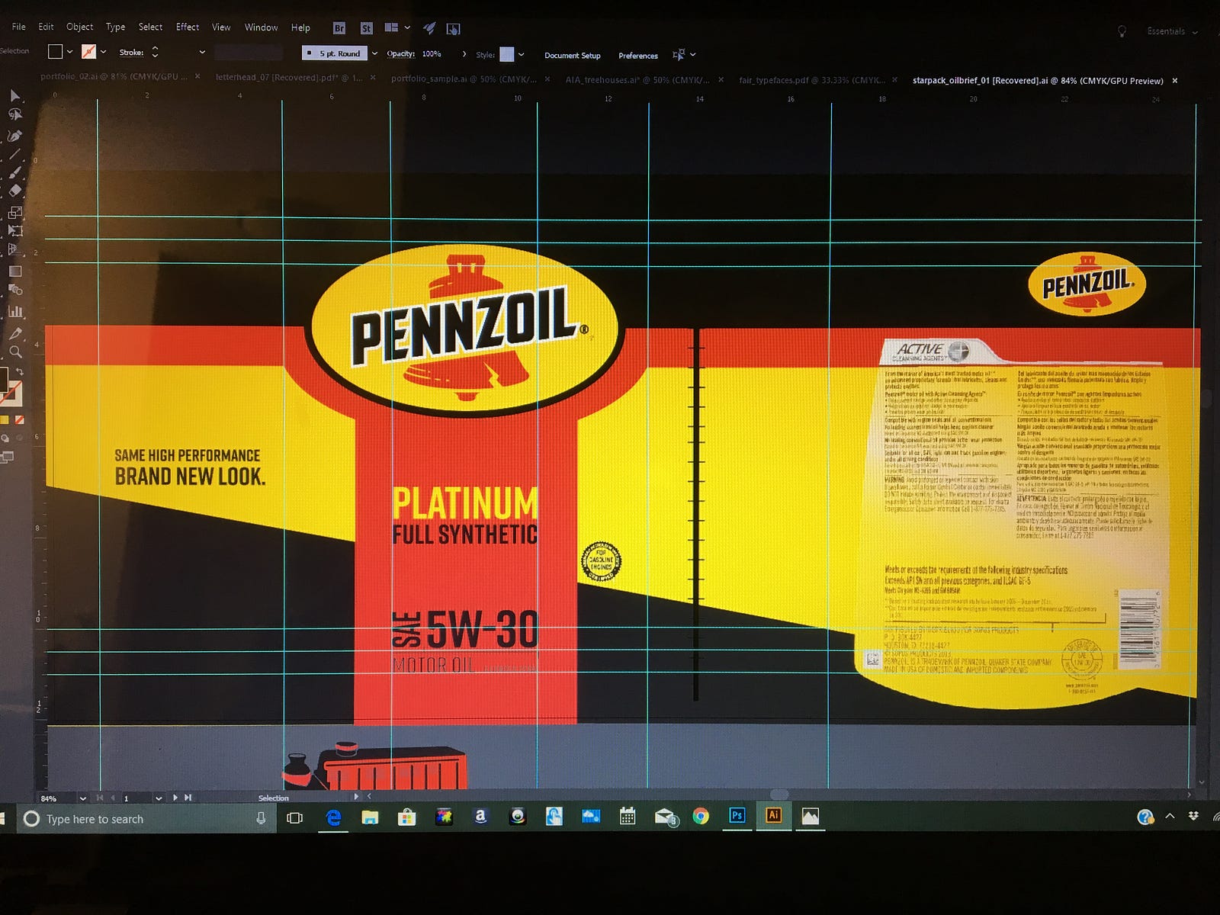This screenshot has width=1220, height=915.
Task: Click Windows 'Type here to search' box
Action: coord(145,818)
